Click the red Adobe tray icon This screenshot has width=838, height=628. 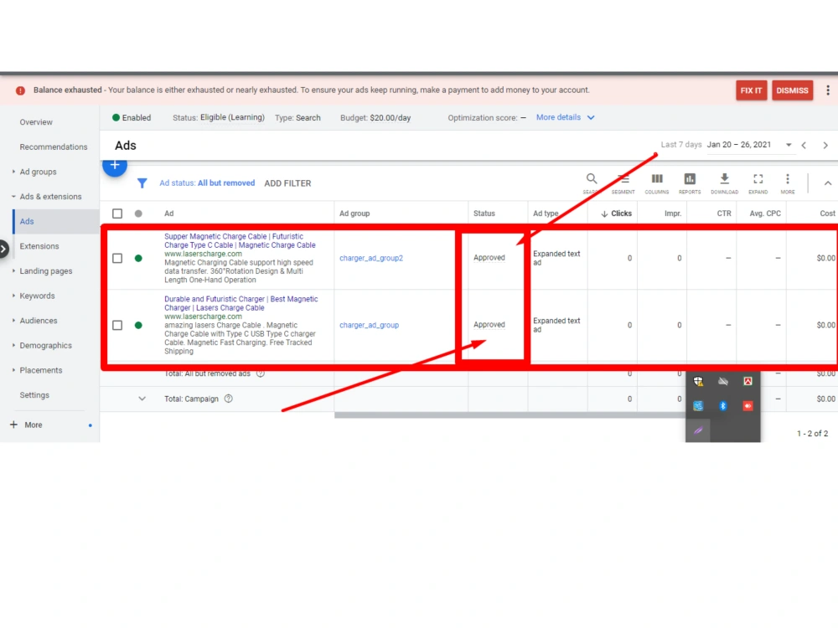(747, 381)
